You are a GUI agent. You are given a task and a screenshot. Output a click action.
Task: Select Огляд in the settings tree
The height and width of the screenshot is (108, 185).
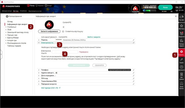(x=10, y=21)
